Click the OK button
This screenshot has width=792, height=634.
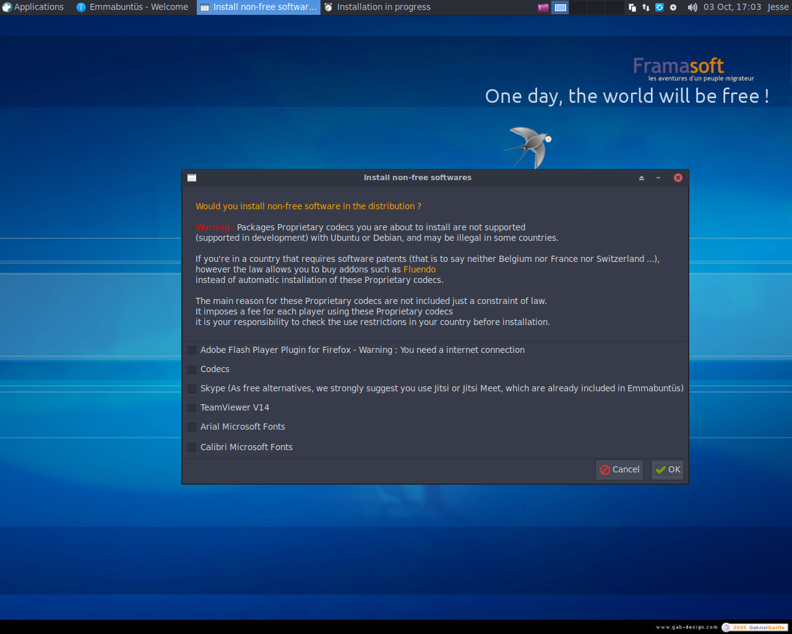[x=668, y=470]
